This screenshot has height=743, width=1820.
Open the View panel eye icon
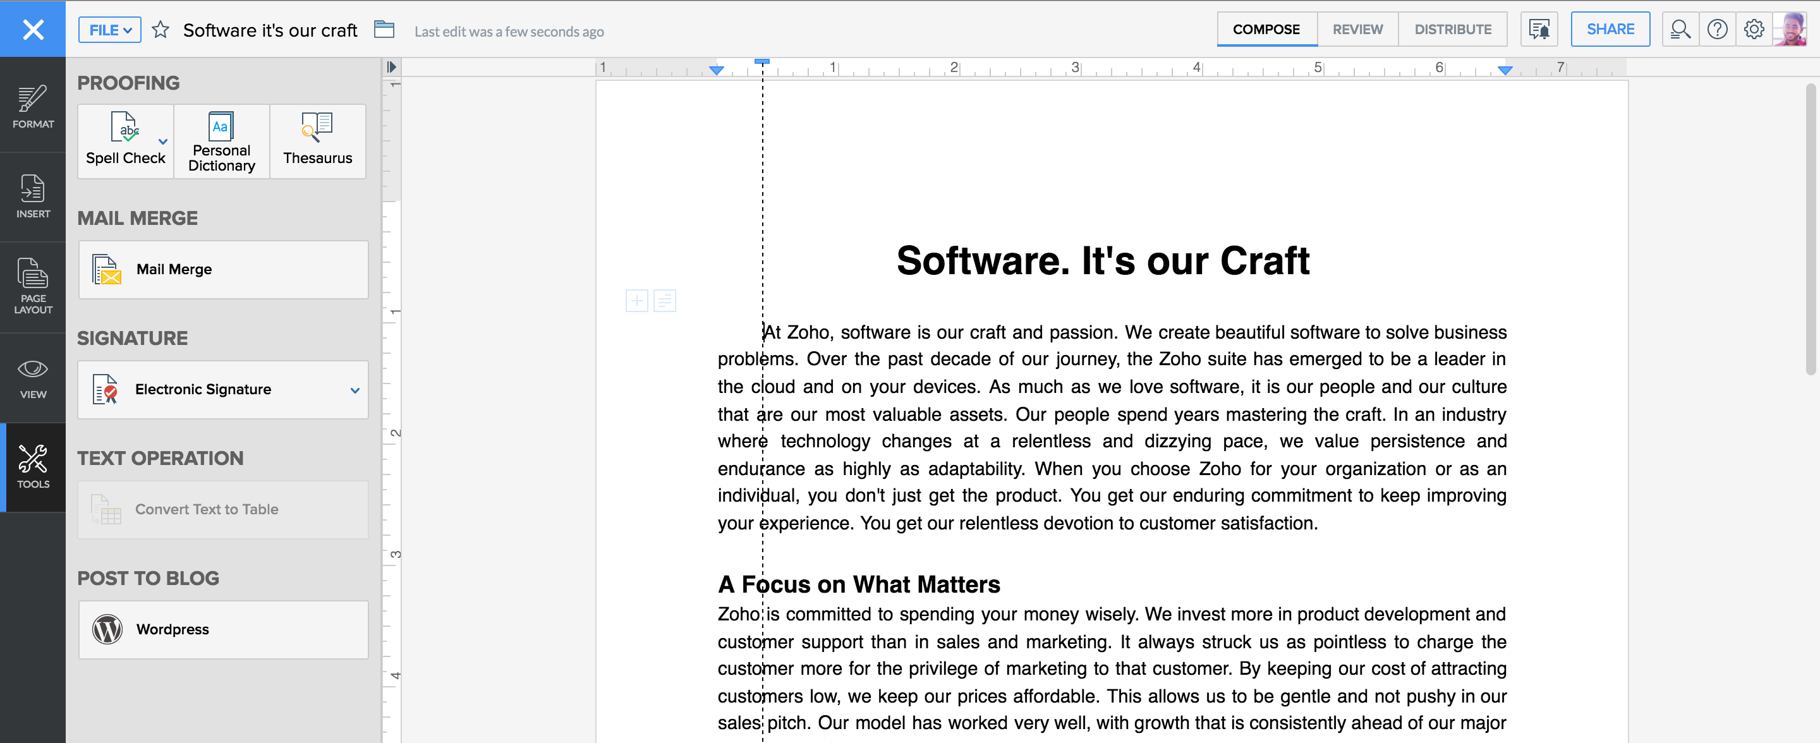[32, 377]
